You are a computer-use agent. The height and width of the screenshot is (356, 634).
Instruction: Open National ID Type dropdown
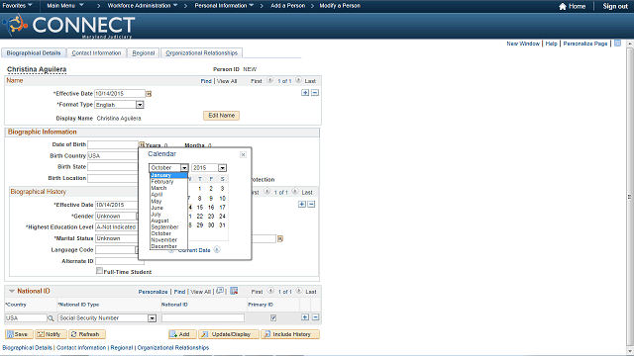click(x=152, y=318)
